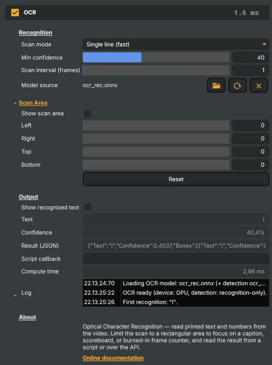
Task: Select the Result (JSON) output field
Action: click(176, 246)
